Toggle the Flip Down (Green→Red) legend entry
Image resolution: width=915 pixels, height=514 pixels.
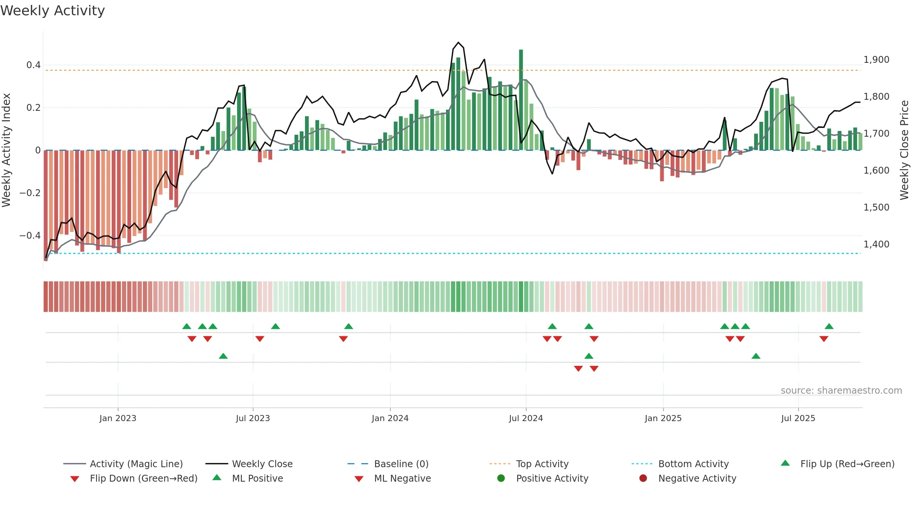coord(134,478)
